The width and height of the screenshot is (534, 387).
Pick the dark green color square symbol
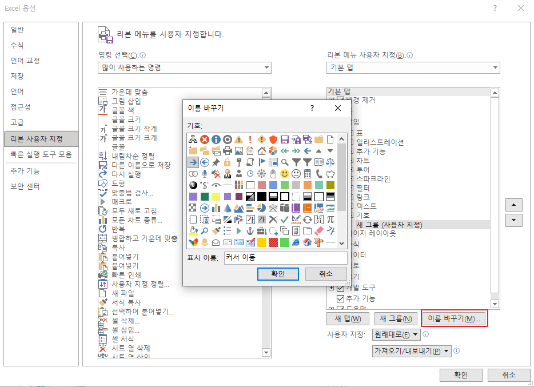(x=204, y=197)
